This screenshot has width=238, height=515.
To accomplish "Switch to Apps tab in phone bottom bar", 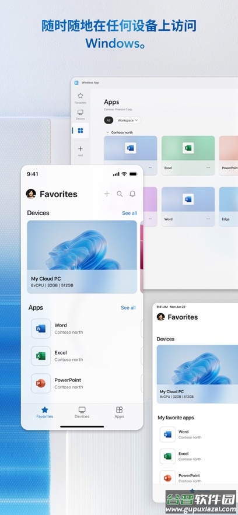I will pyautogui.click(x=119, y=412).
